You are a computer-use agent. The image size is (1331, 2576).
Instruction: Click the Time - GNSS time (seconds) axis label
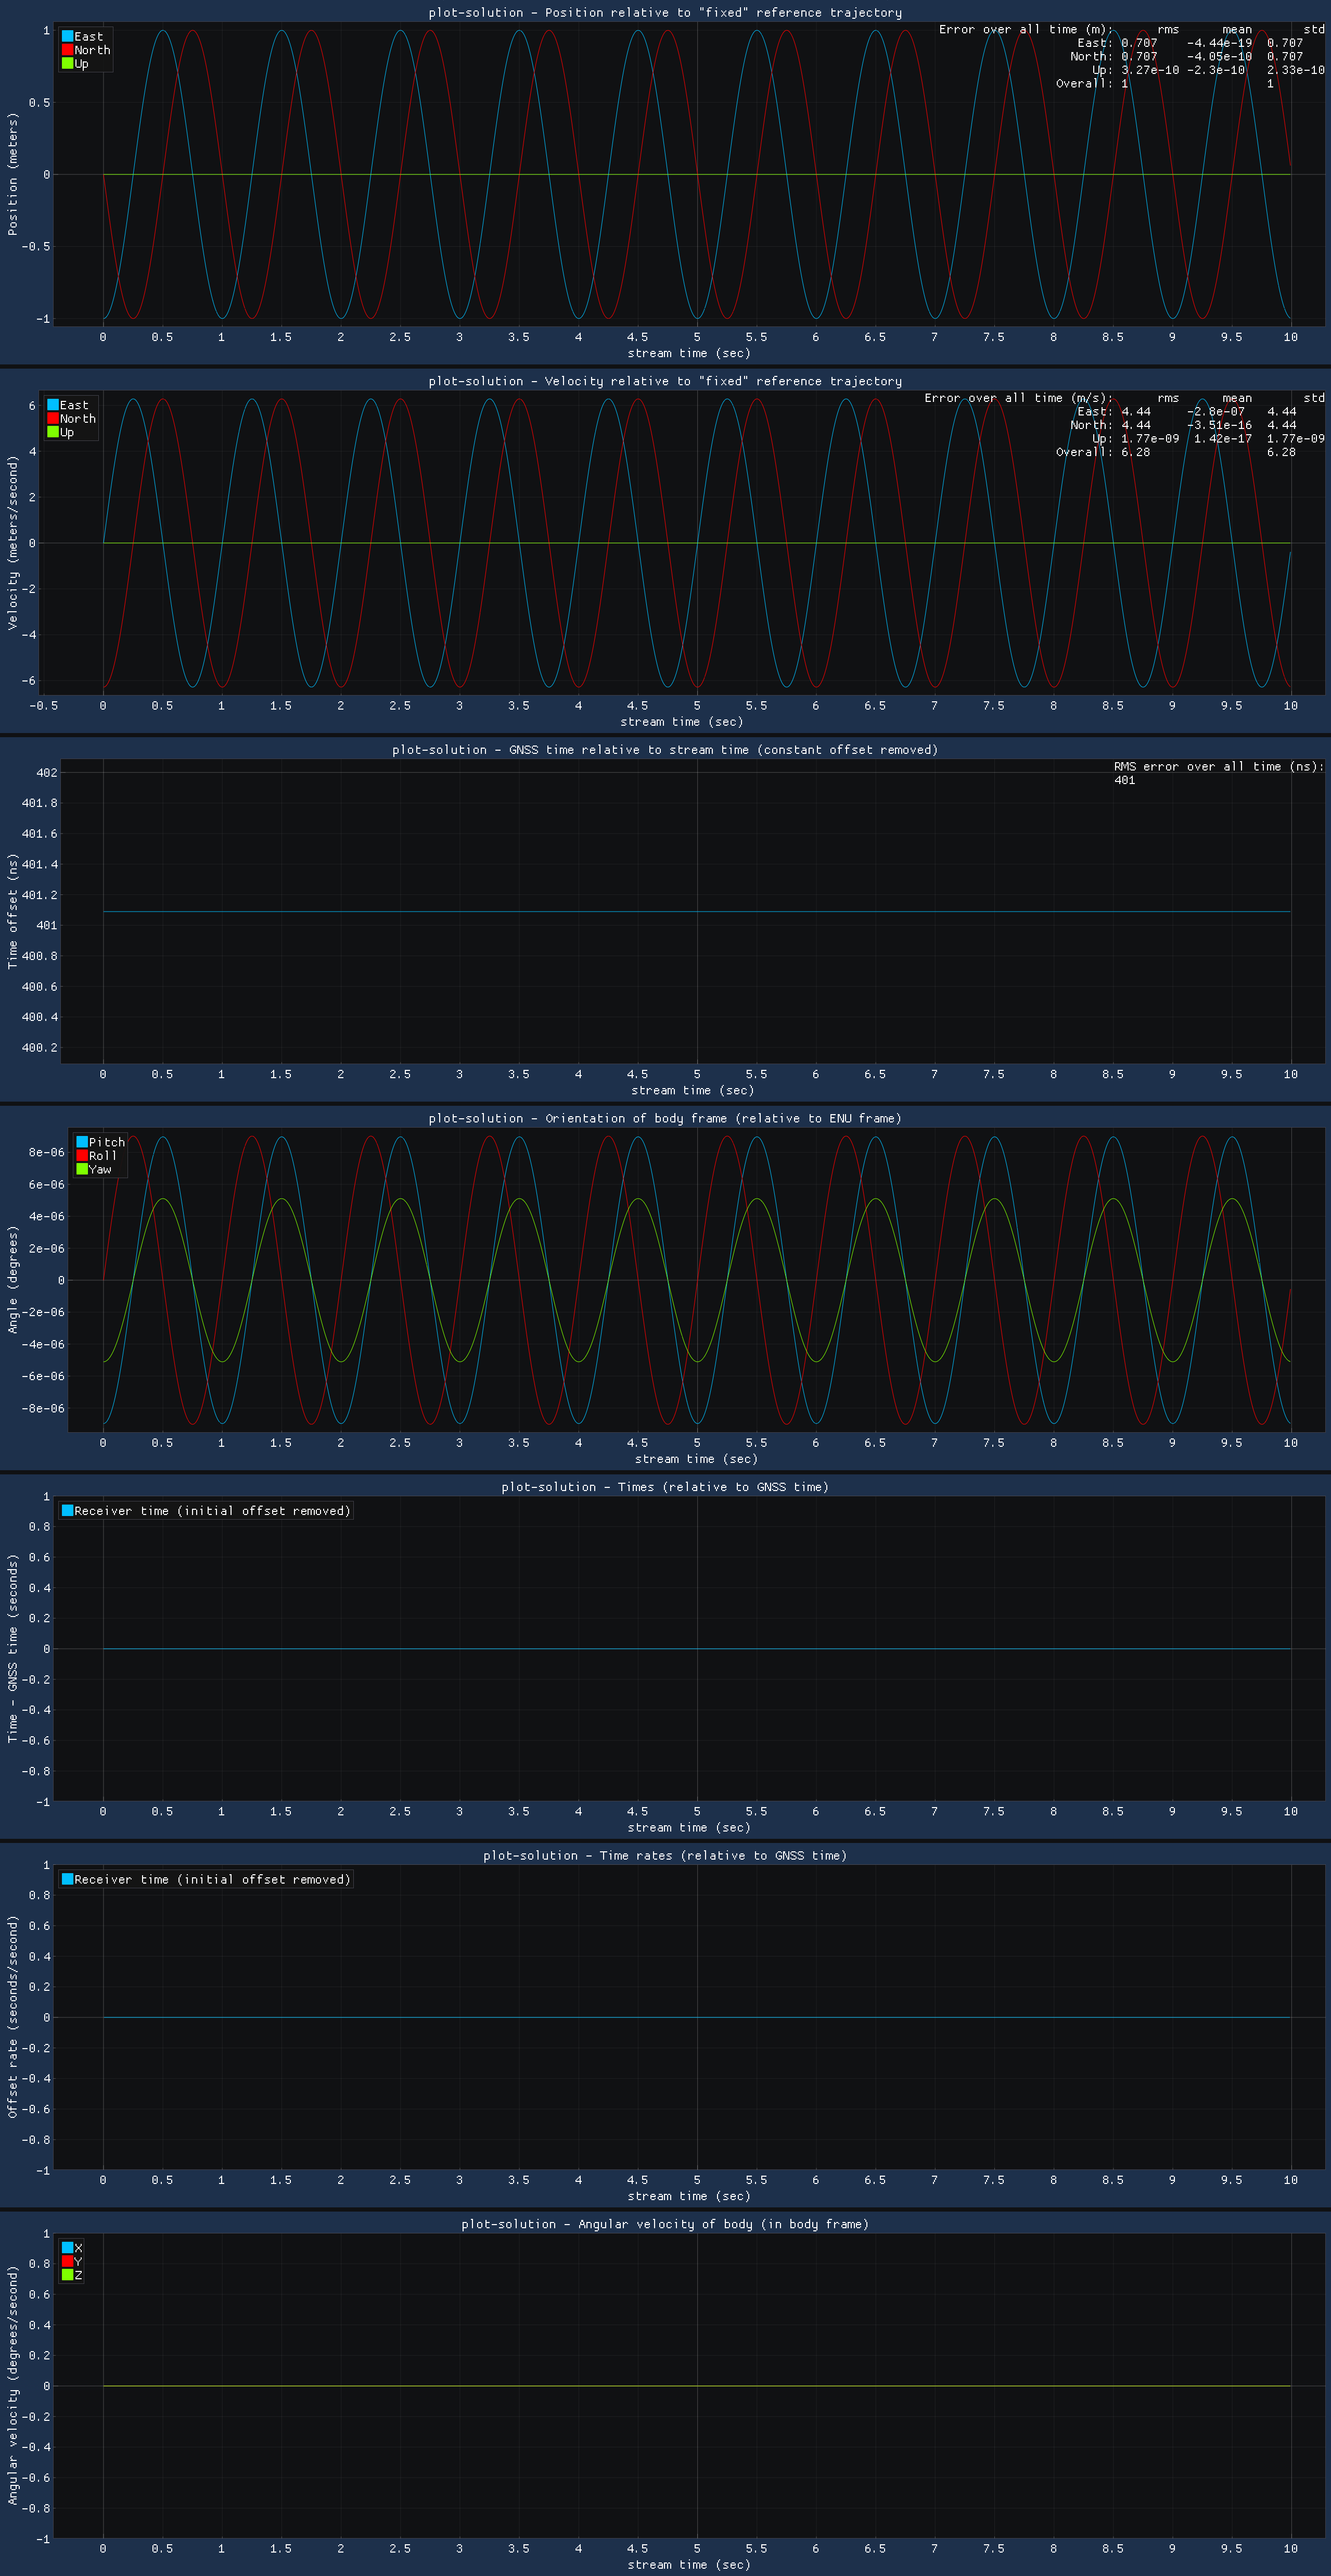pos(13,1648)
